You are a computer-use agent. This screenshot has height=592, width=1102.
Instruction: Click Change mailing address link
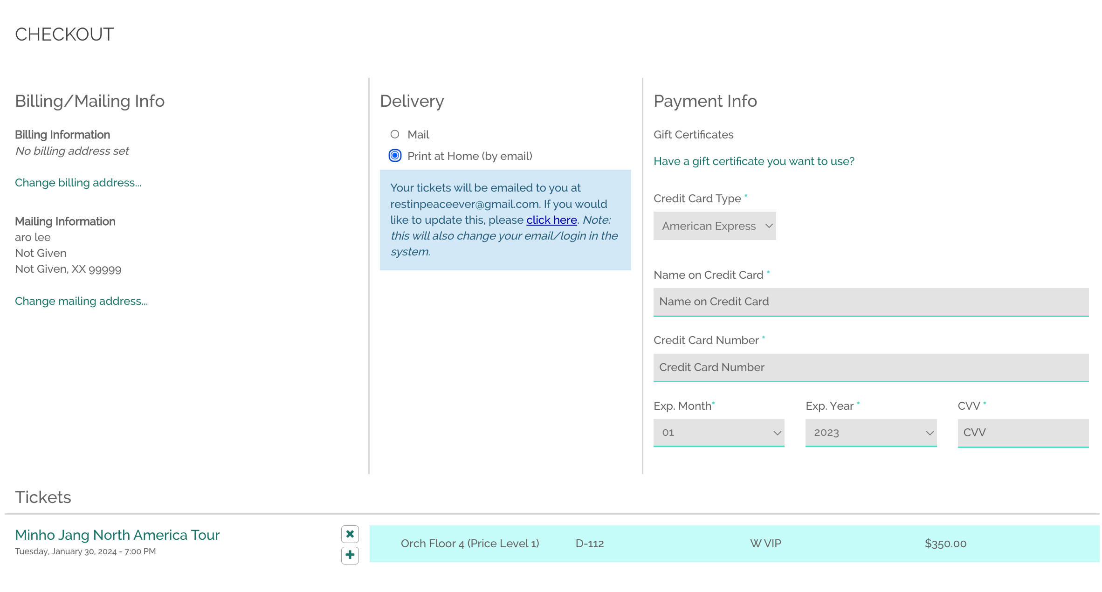pos(81,301)
